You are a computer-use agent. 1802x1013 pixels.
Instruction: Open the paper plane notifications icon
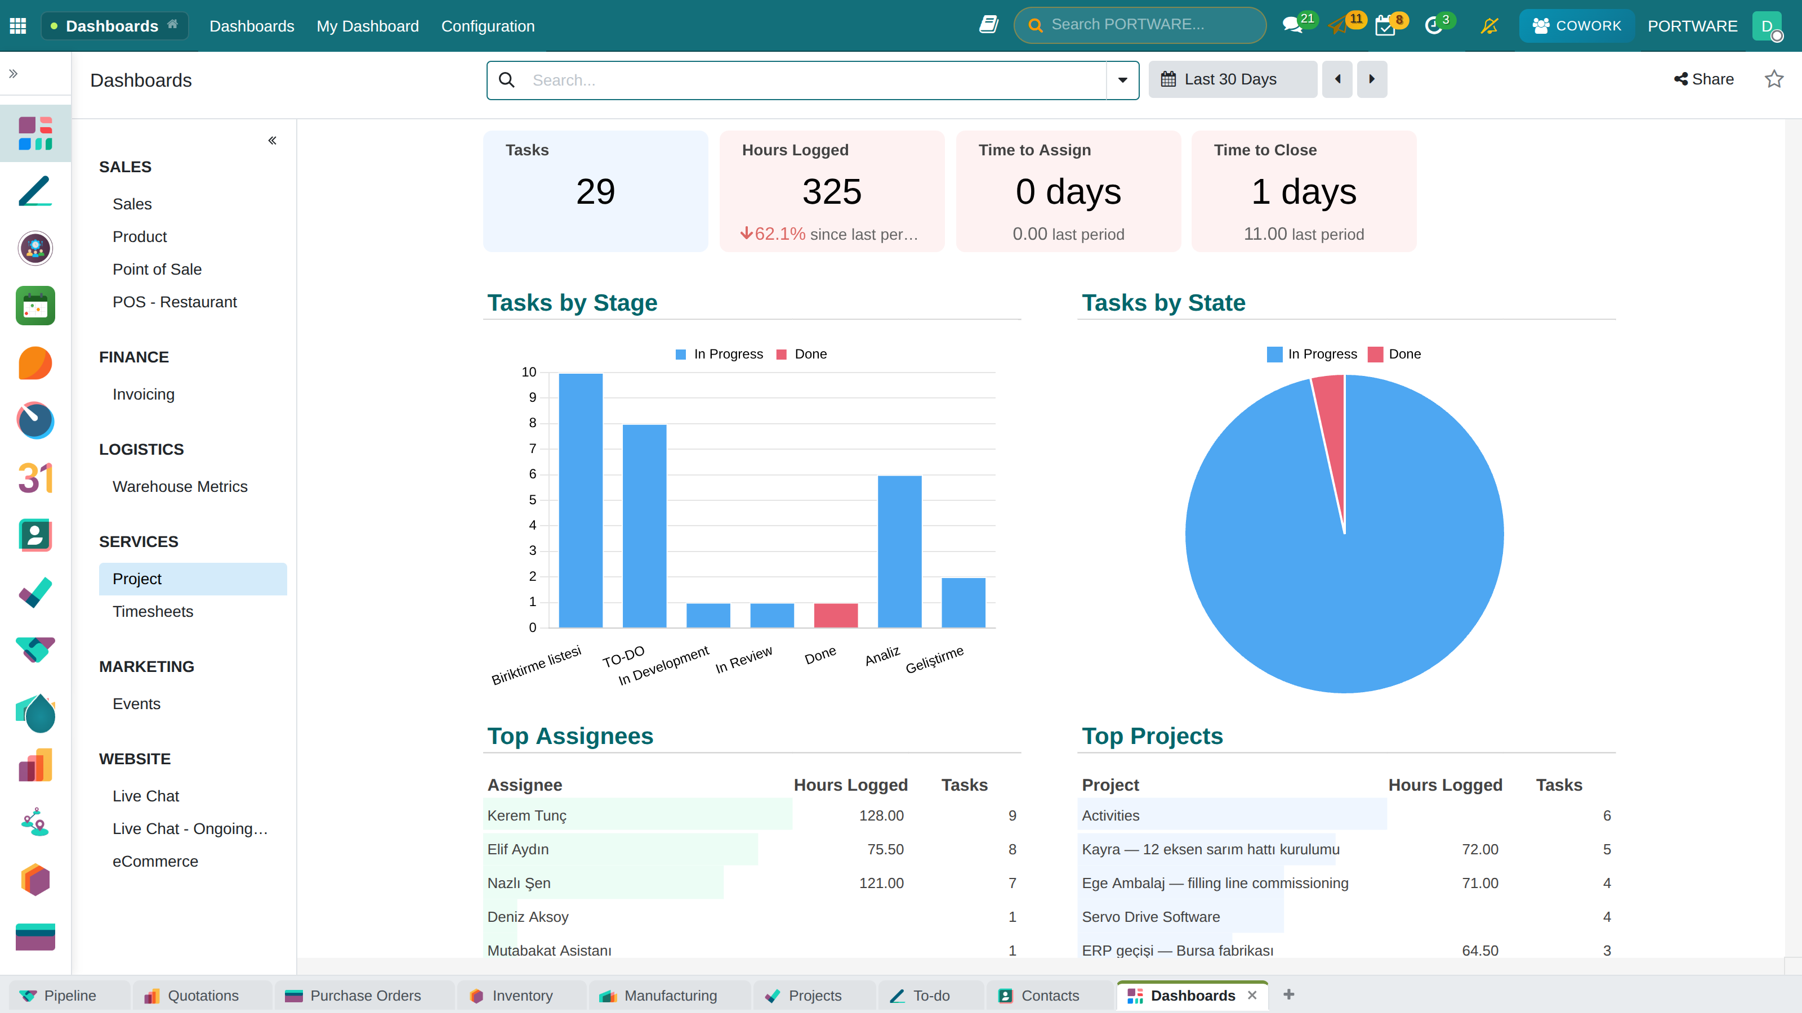click(x=1338, y=25)
